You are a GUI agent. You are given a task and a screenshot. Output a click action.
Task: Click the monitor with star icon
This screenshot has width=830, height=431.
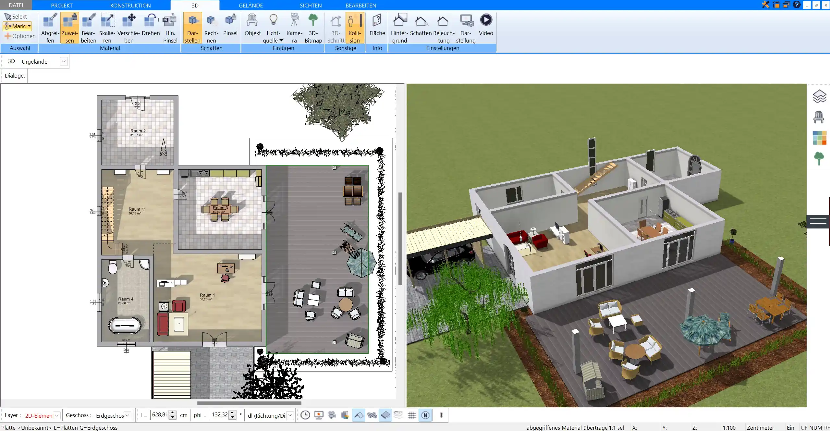(x=319, y=415)
